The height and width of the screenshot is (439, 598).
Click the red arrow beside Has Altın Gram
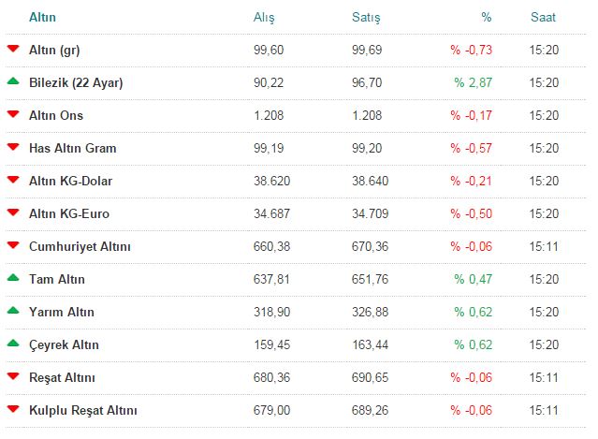pyautogui.click(x=13, y=147)
